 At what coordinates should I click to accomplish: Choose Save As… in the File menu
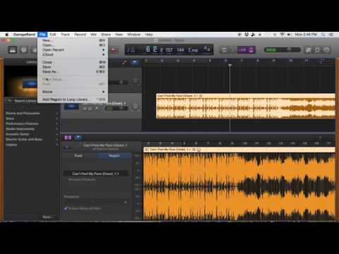73,71
